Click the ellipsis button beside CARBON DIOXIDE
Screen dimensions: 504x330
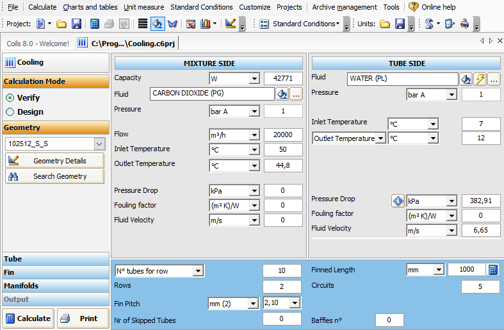[296, 94]
